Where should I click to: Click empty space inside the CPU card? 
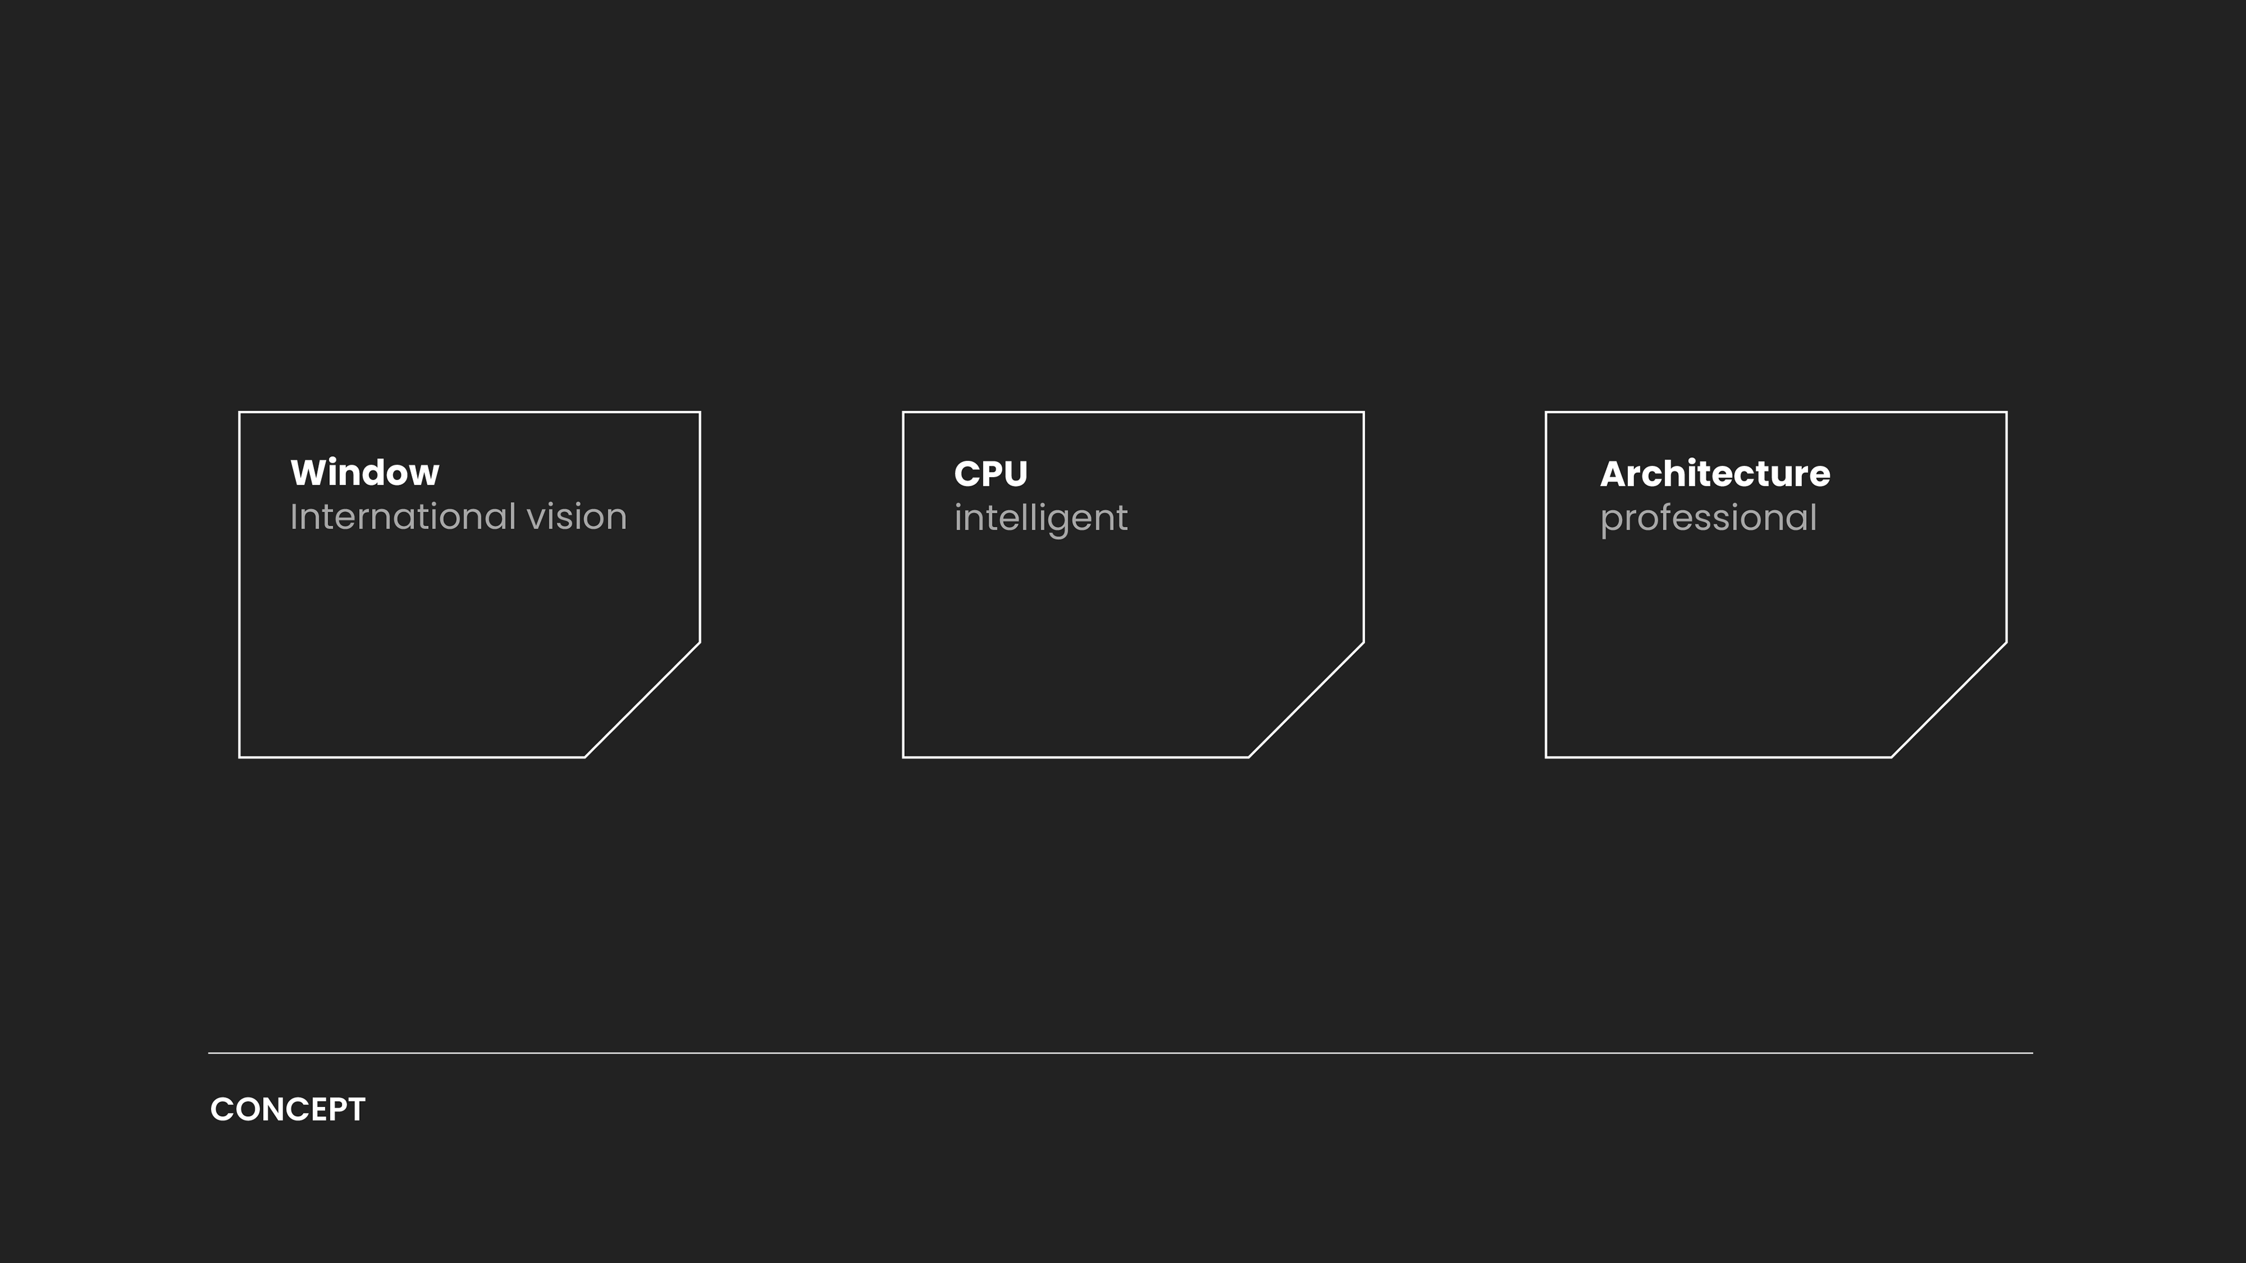[1081, 645]
